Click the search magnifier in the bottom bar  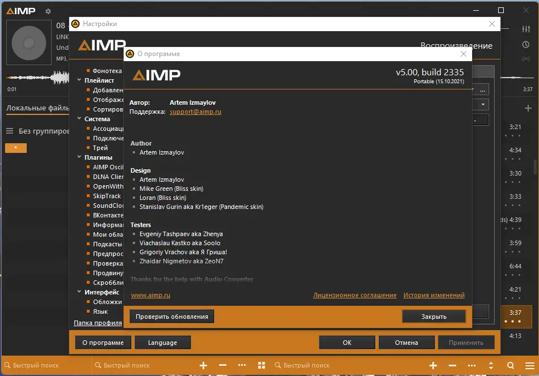(x=510, y=365)
